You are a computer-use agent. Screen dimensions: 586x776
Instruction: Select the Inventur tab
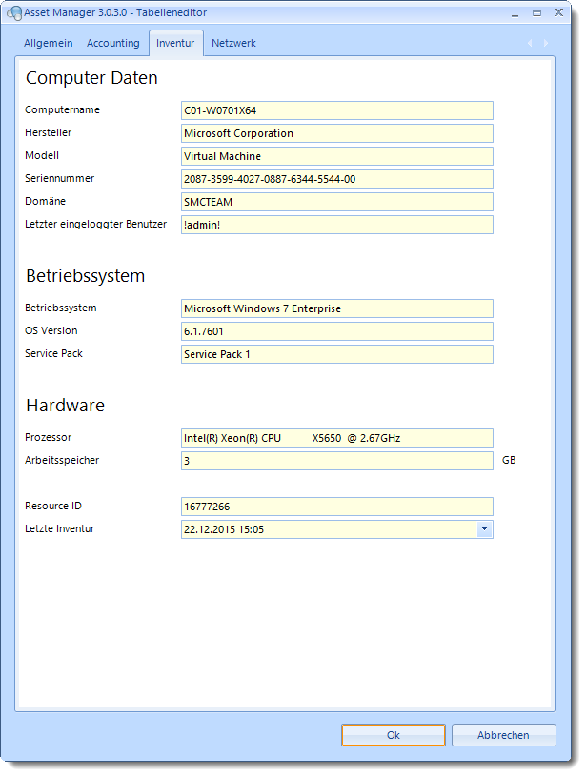pyautogui.click(x=175, y=43)
